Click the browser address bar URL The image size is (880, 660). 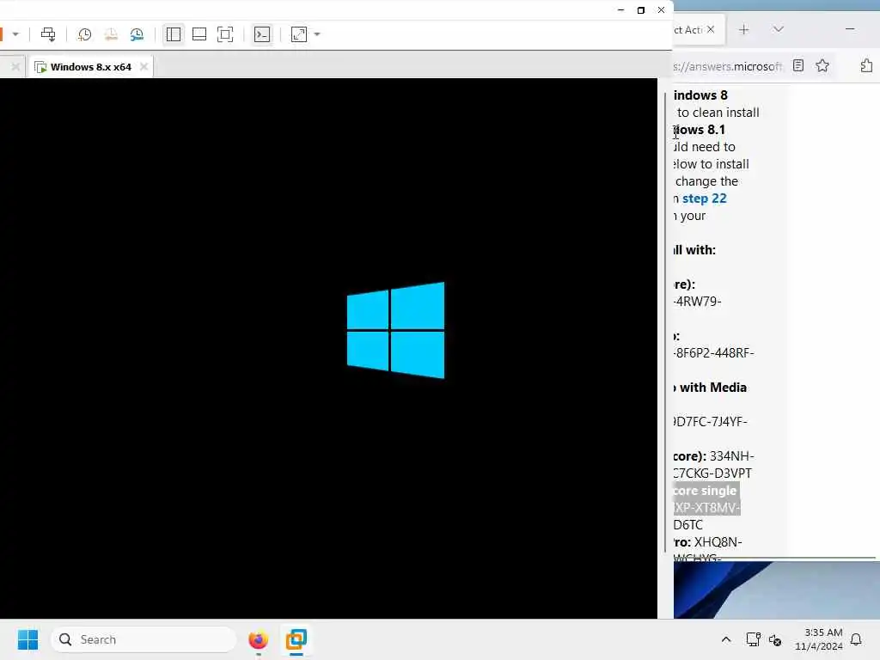(x=727, y=66)
